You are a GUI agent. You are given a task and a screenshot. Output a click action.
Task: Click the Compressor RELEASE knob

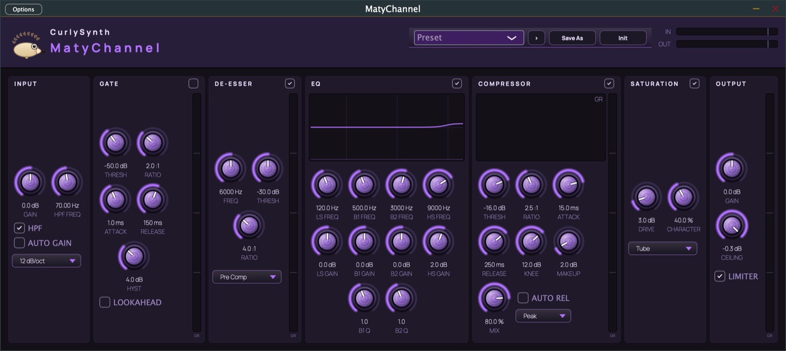[x=494, y=241]
